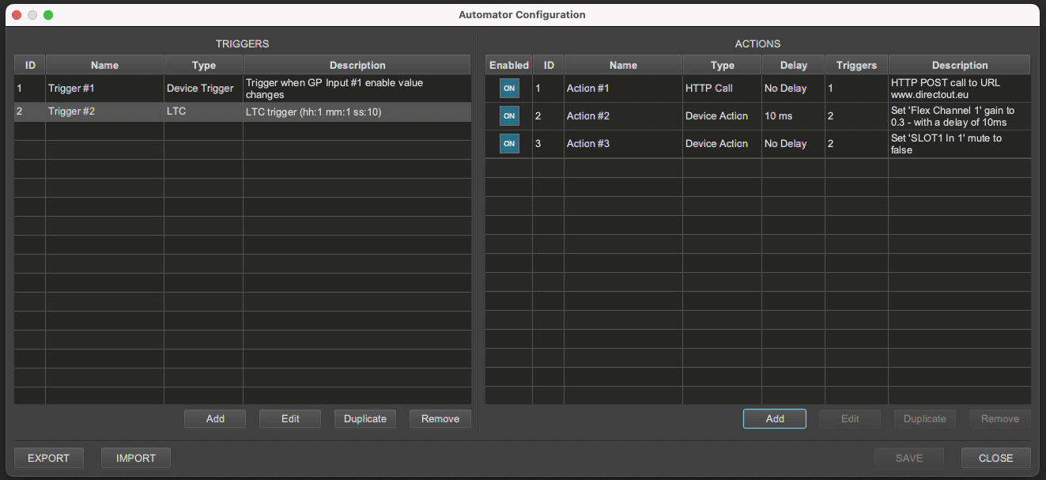The width and height of the screenshot is (1046, 480).
Task: Select Action #3 description cell
Action: [x=960, y=144]
